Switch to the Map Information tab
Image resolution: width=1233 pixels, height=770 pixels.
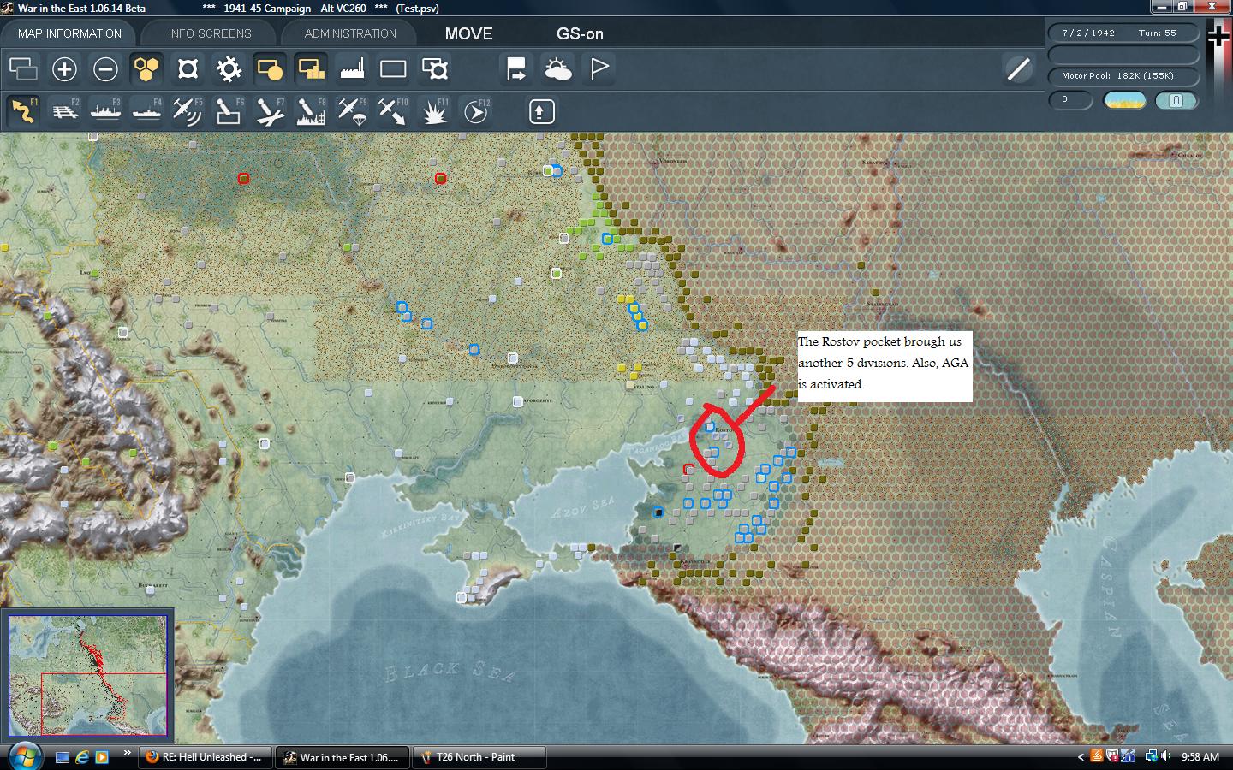70,33
